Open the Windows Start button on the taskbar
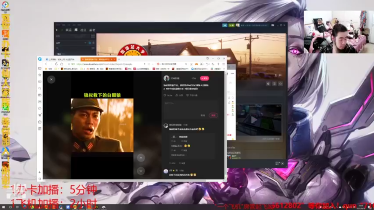This screenshot has width=374, height=210. point(3,207)
